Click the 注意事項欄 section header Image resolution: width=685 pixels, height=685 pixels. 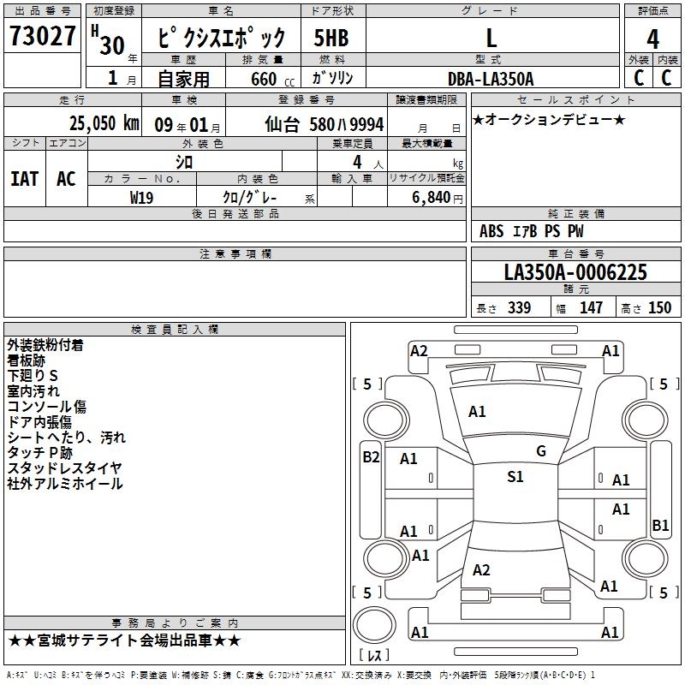click(235, 253)
